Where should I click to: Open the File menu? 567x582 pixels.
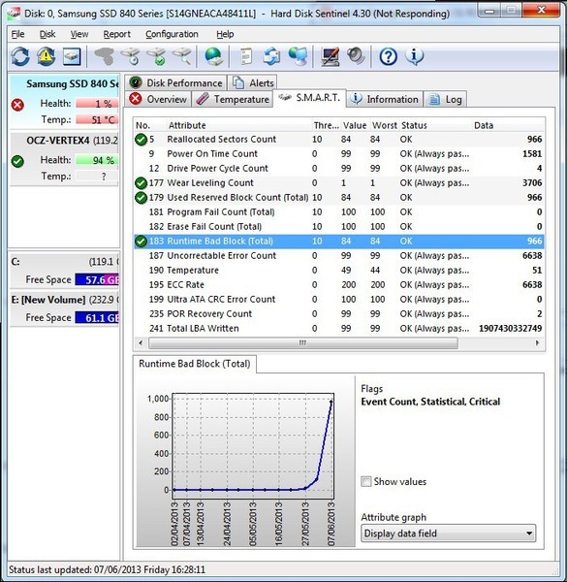coord(17,34)
